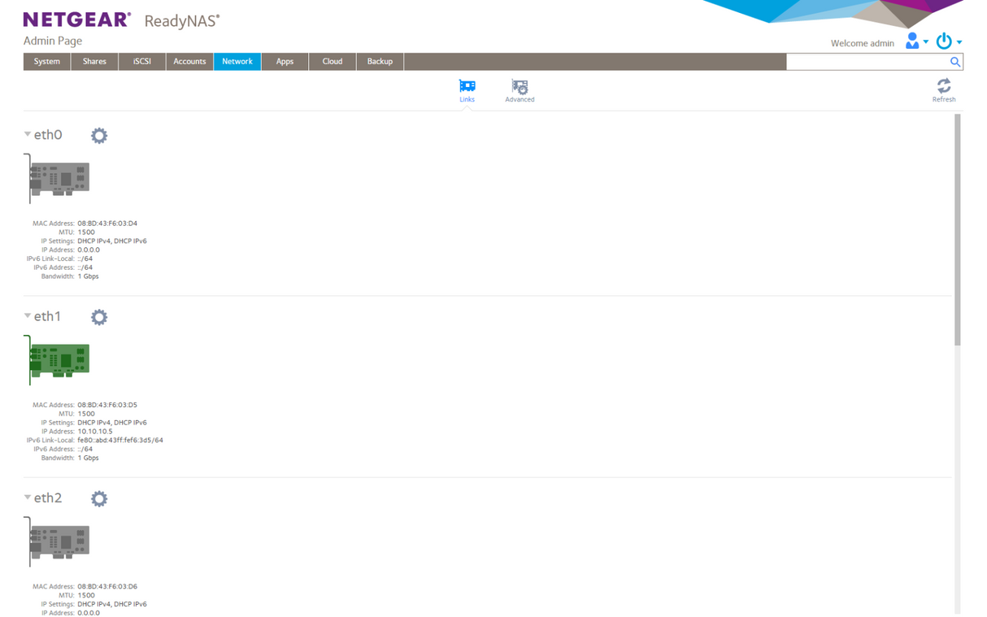The width and height of the screenshot is (987, 617).
Task: Collapse the eth1 section triangle
Action: click(28, 315)
